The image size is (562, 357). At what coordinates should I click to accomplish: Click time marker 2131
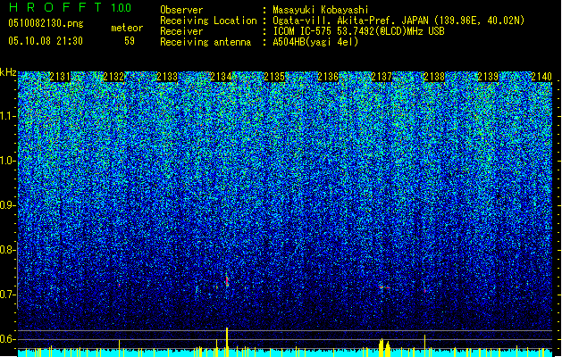pyautogui.click(x=60, y=77)
